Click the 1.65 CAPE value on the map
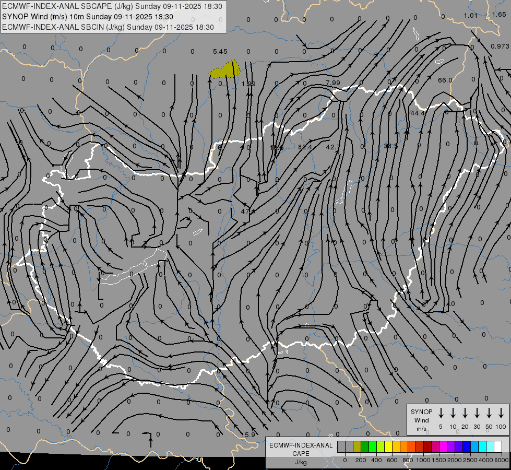Viewport: 511px width, 470px height. pos(499,14)
